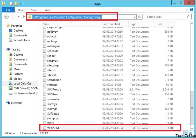Click the address bar path text
This screenshot has height=138, width=196.
[x=67, y=17]
